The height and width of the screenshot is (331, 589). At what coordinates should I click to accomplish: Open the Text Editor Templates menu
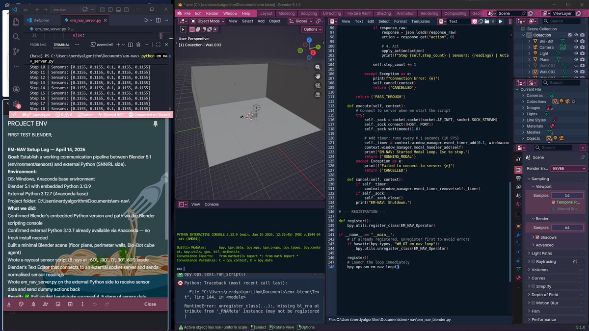421,21
